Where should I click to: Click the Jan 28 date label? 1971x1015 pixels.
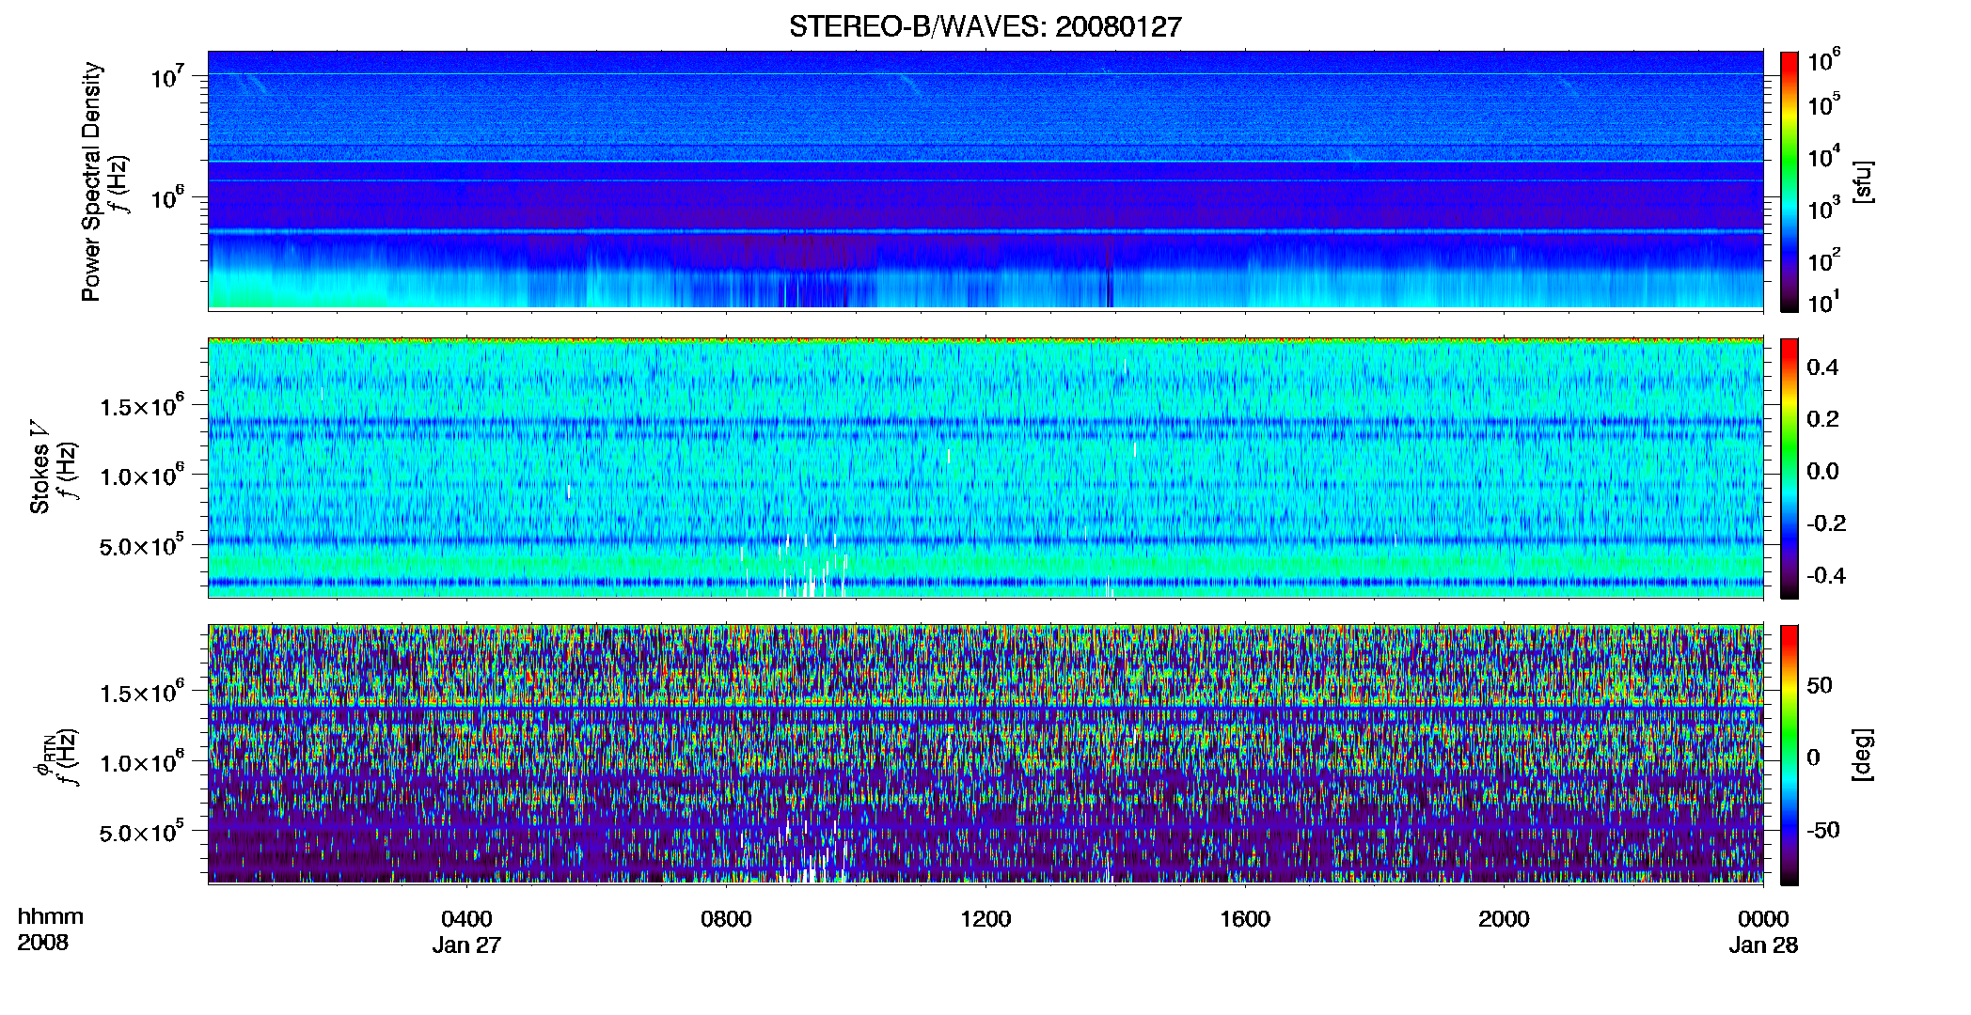[1763, 945]
